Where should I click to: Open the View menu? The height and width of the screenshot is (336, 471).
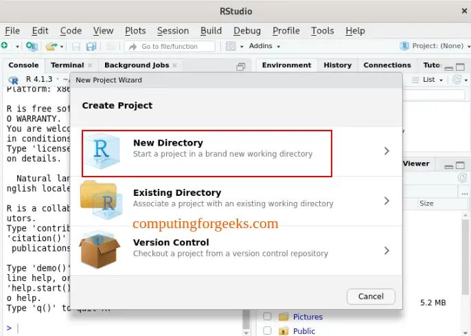coord(103,31)
